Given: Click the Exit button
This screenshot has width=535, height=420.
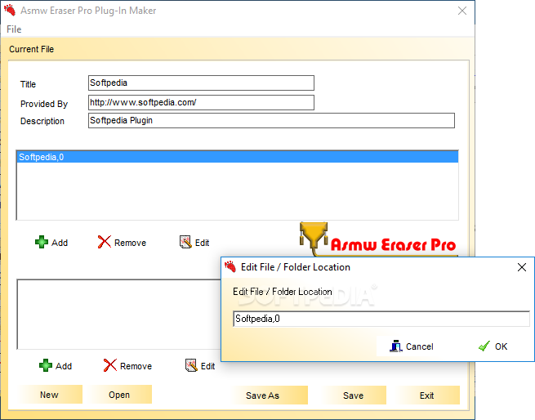Looking at the screenshot, I should (x=426, y=395).
